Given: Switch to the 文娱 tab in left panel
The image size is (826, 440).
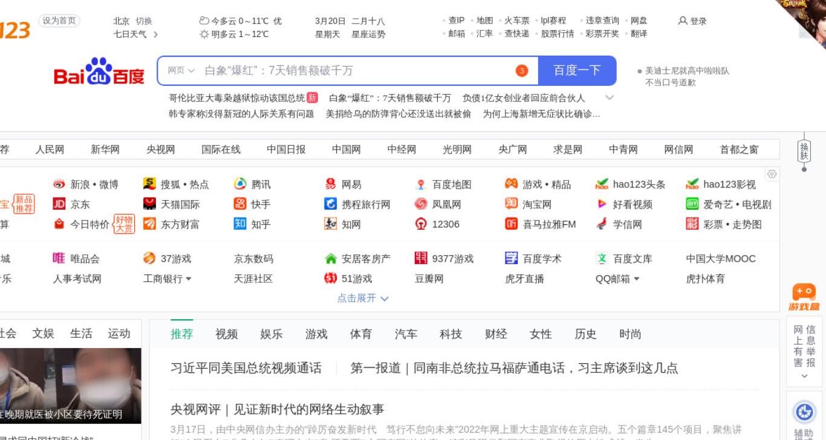Looking at the screenshot, I should tap(43, 334).
